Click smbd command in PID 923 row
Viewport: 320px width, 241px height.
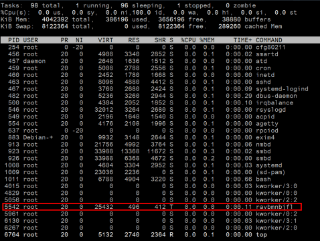(263, 151)
